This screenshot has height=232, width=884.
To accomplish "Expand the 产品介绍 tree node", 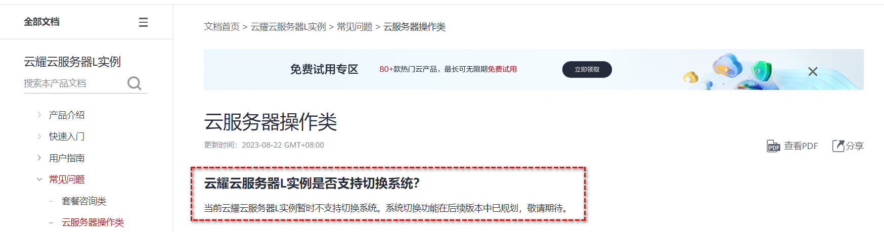I will pos(39,115).
